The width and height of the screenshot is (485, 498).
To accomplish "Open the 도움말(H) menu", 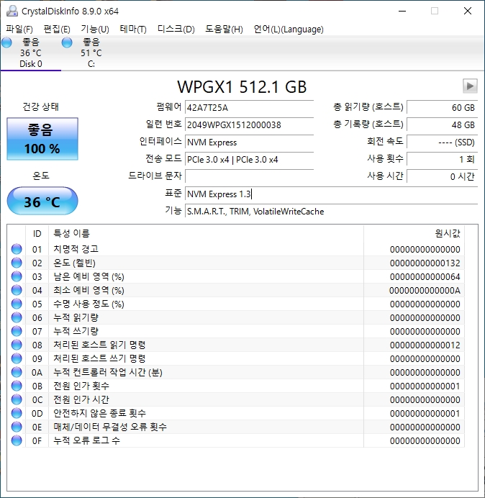I will click(x=224, y=30).
